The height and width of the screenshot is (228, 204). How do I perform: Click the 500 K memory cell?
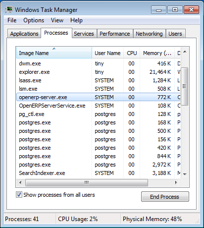pos(164,131)
